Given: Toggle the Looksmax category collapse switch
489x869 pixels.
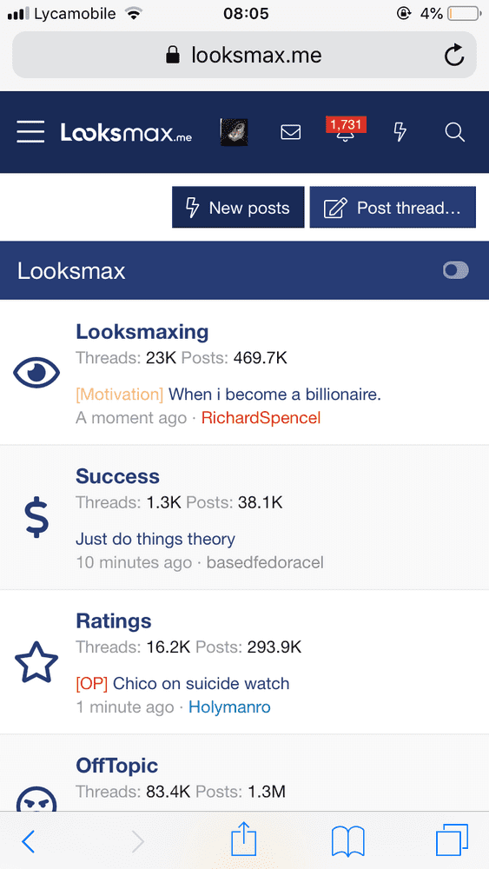Looking at the screenshot, I should tap(456, 270).
